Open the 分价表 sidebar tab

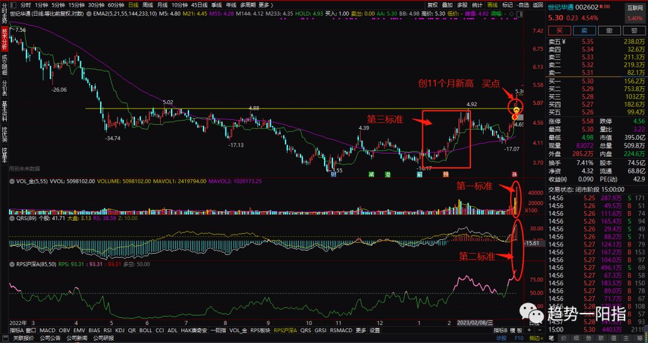pos(5,88)
